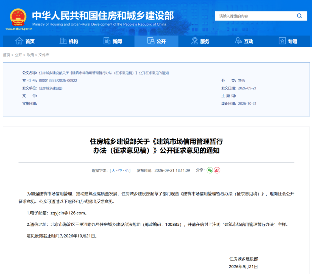Click the 公文名称 document title value
312x274 pixels.
(x=104, y=73)
